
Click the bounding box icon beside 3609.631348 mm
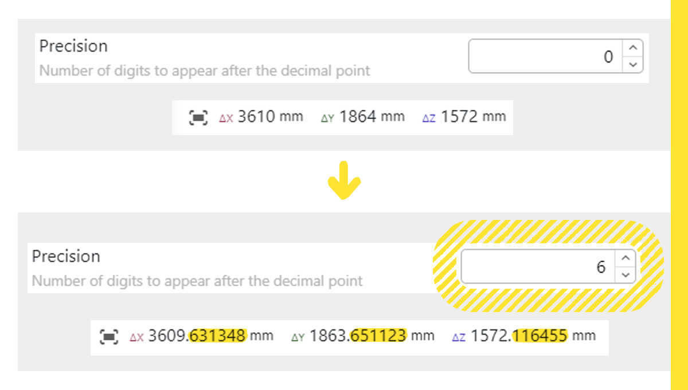click(x=109, y=336)
